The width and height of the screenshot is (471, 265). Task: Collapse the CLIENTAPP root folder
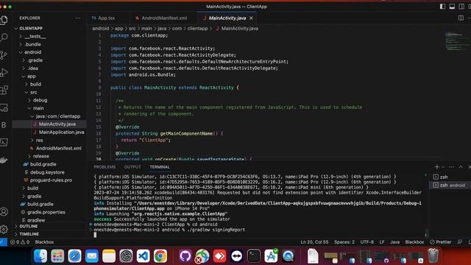click(x=49, y=28)
